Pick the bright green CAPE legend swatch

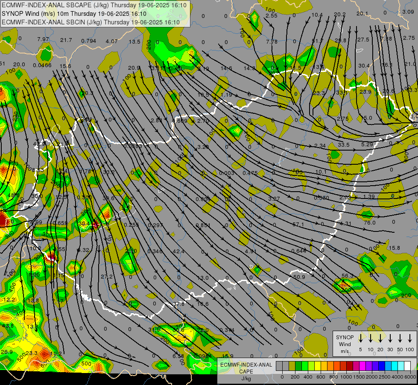[x=305, y=366]
